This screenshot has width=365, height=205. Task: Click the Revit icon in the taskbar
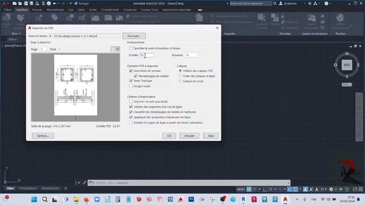(244, 199)
